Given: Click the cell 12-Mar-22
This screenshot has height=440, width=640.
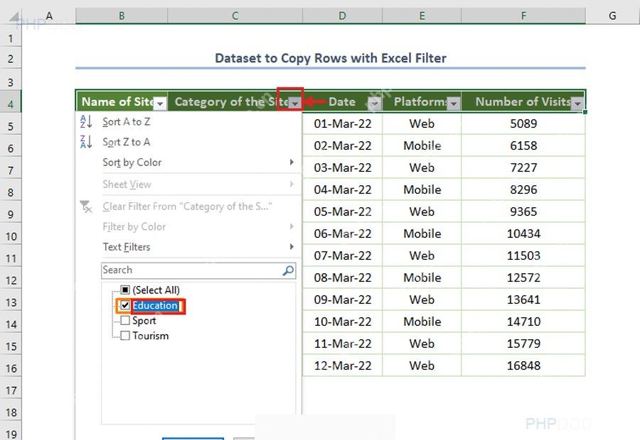Looking at the screenshot, I should coord(343,365).
